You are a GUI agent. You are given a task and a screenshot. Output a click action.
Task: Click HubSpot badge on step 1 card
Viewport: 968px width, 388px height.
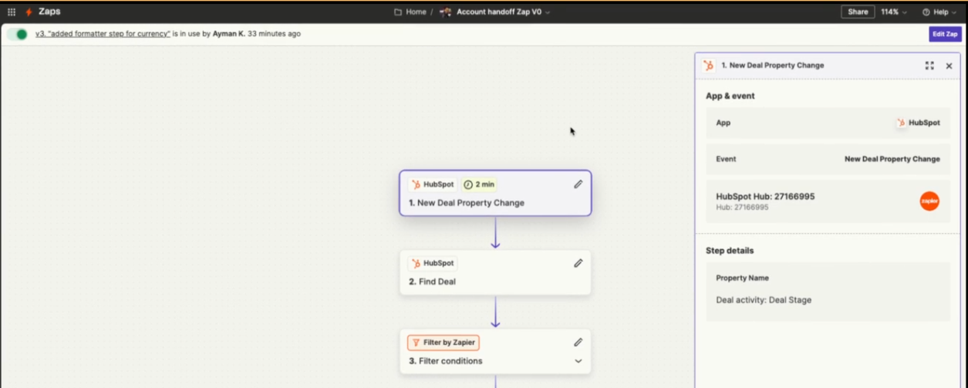pos(433,184)
